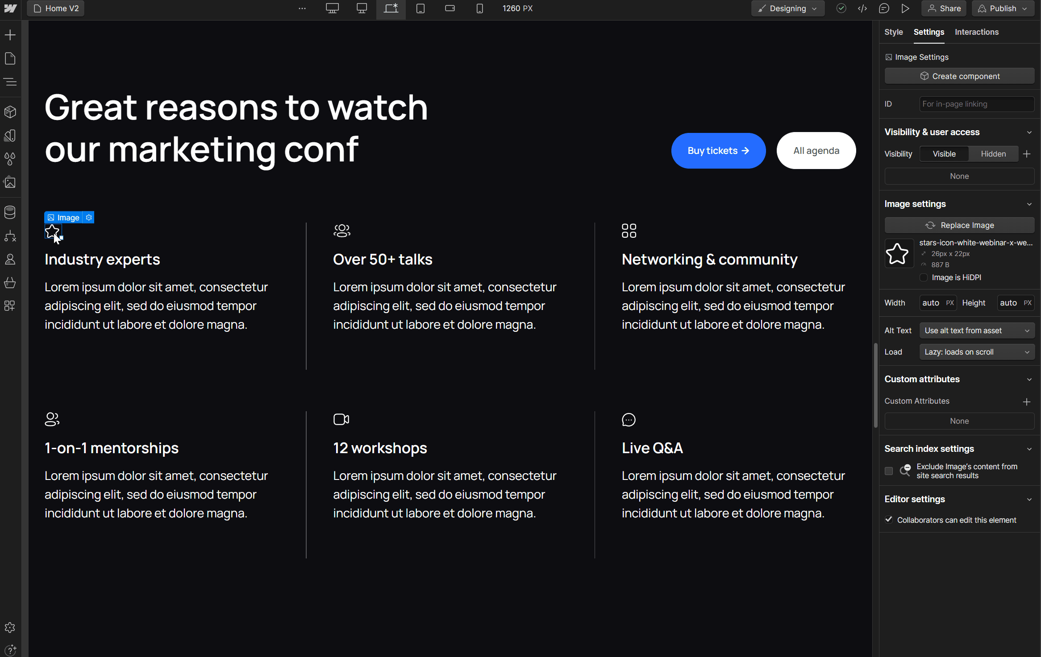Collapse Search index settings section
The height and width of the screenshot is (657, 1041).
tap(1029, 449)
